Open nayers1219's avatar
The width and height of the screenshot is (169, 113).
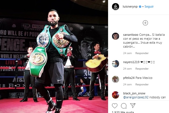pyautogui.click(x=116, y=64)
